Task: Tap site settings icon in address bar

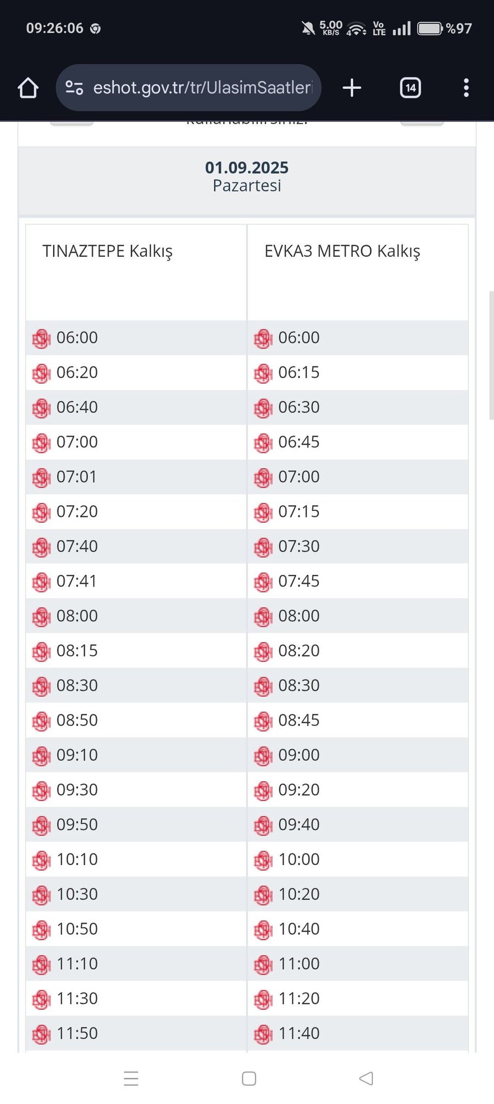Action: tap(74, 88)
